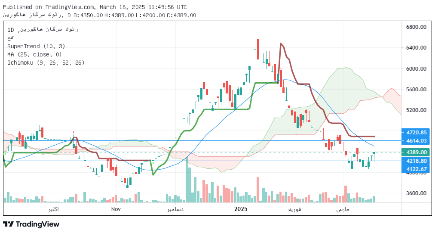Click the 4122.67 blue price label
The height and width of the screenshot is (233, 435).
click(416, 169)
